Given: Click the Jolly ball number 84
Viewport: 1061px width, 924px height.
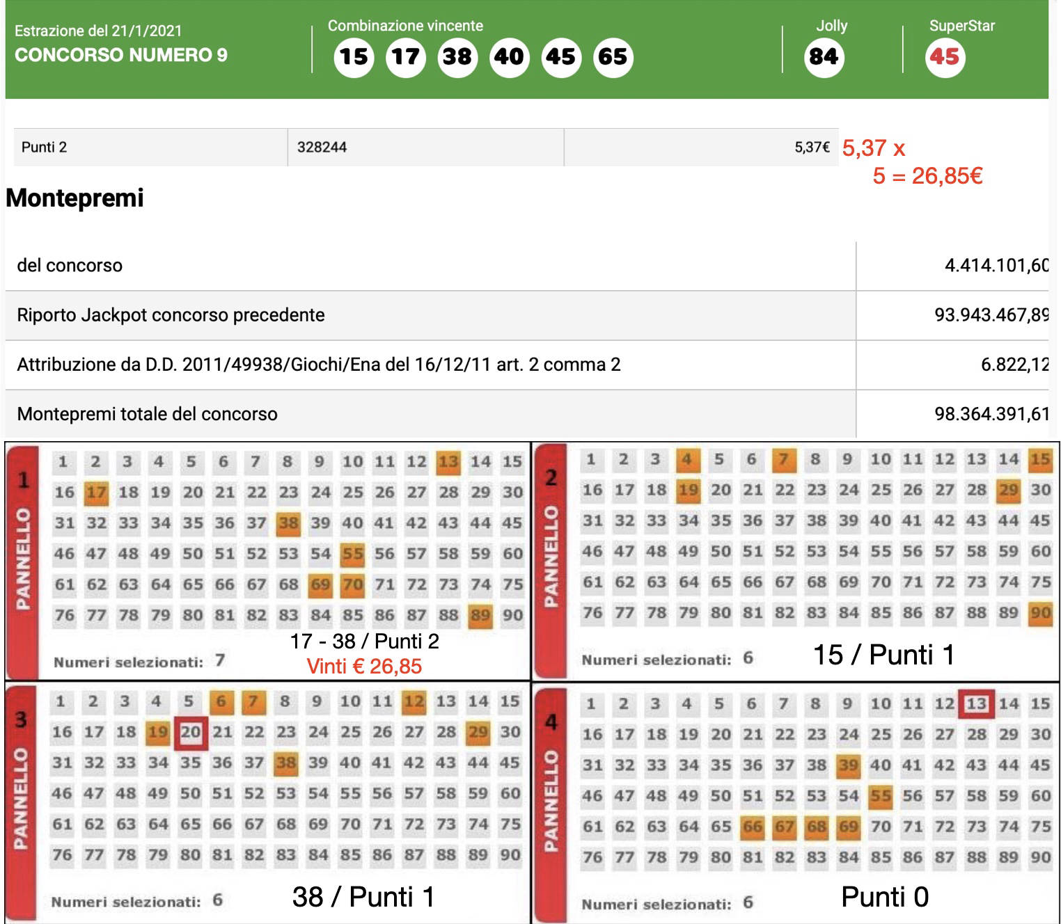Looking at the screenshot, I should (x=824, y=57).
